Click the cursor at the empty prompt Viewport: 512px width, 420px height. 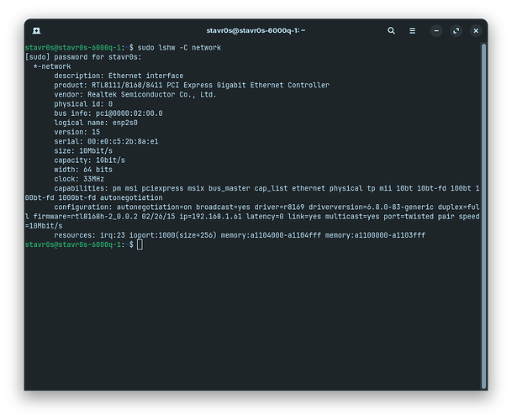point(140,244)
